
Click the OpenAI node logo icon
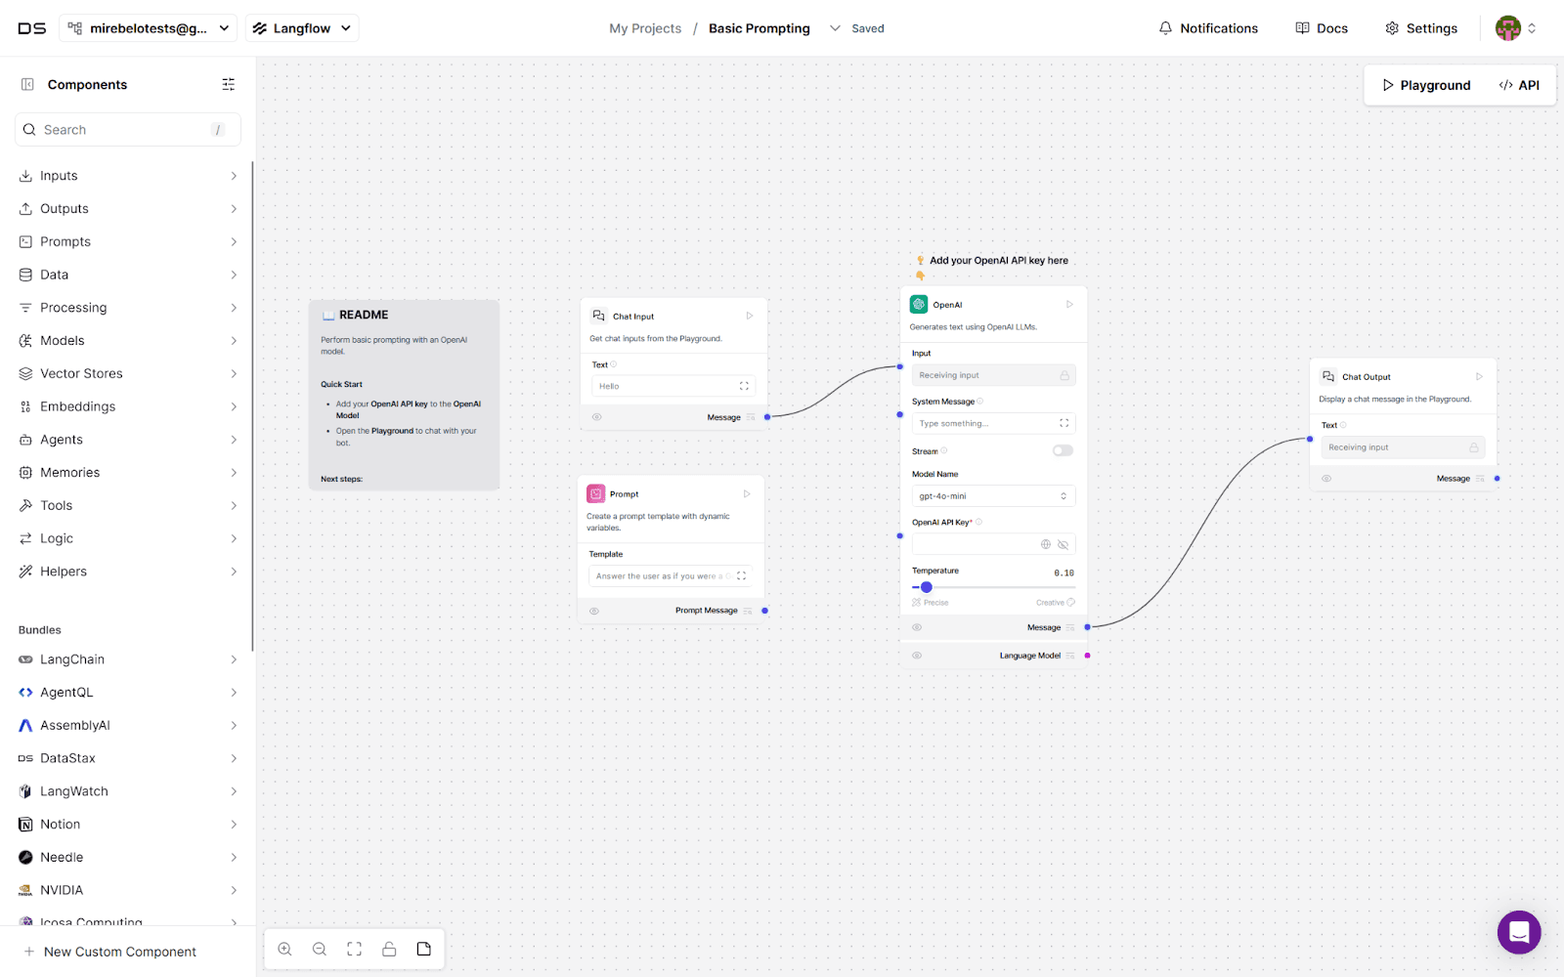point(919,304)
